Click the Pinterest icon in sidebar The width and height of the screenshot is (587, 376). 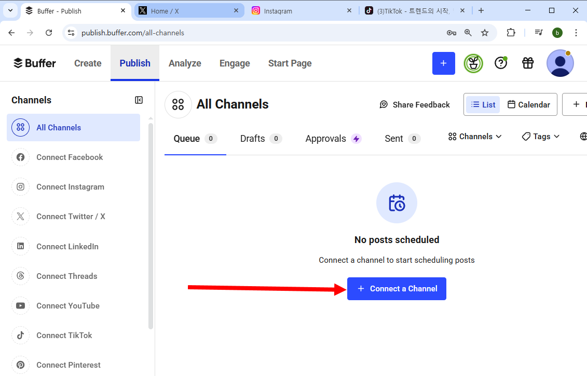tap(21, 365)
